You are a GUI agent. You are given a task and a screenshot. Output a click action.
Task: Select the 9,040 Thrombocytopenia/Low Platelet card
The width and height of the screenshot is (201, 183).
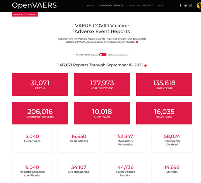(x=32, y=170)
